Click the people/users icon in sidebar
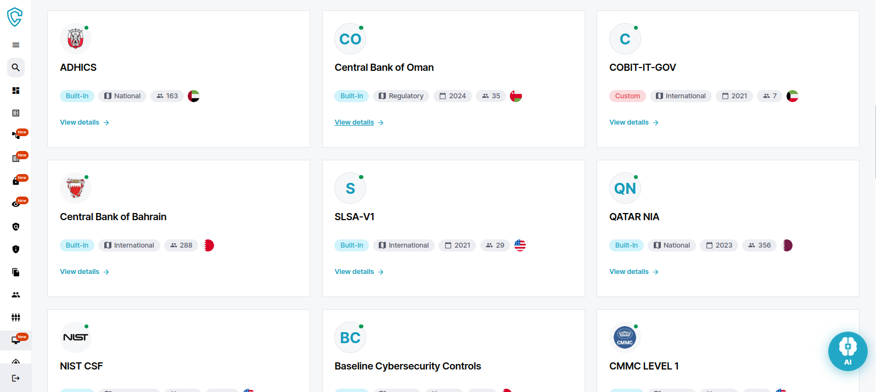876x392 pixels. point(16,295)
